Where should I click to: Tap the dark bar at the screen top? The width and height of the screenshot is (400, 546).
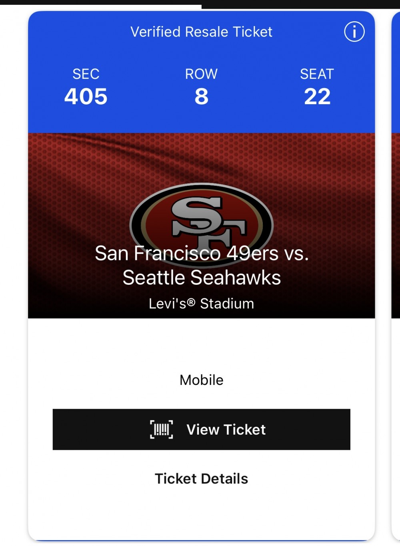click(300, 4)
